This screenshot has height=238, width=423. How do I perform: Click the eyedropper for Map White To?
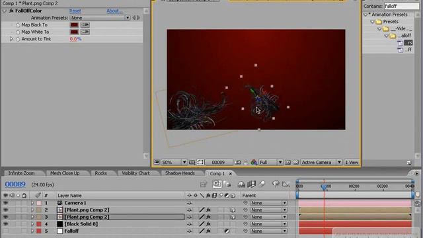[x=85, y=32]
